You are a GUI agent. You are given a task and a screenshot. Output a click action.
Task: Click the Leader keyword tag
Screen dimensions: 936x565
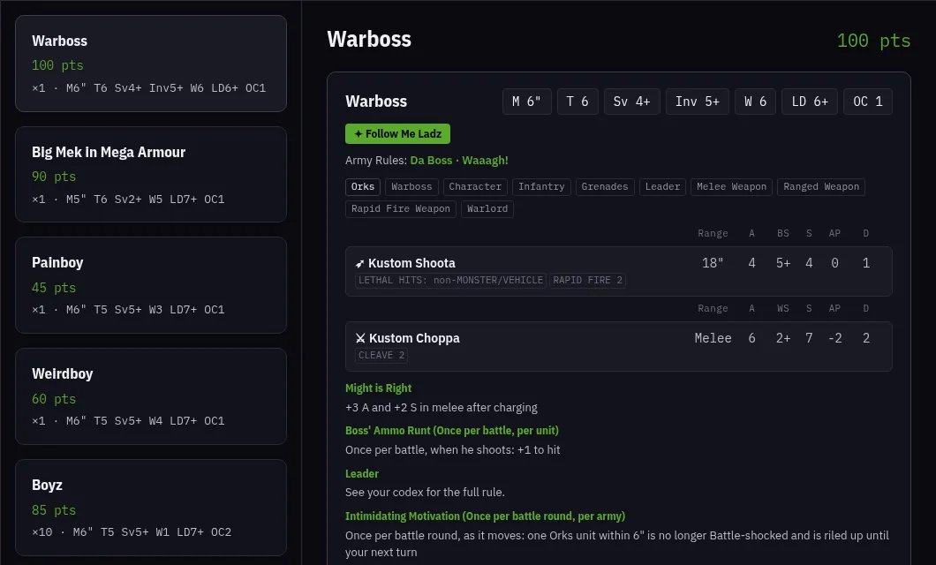click(662, 187)
